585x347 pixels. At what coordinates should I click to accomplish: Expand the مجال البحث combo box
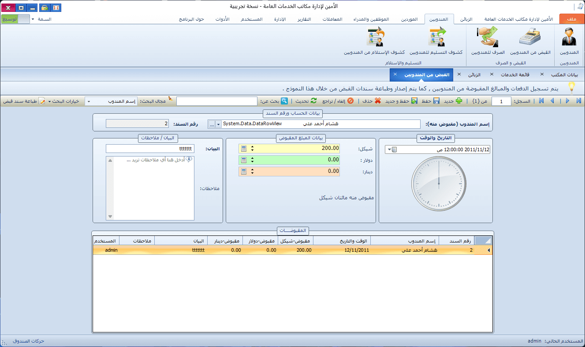89,101
